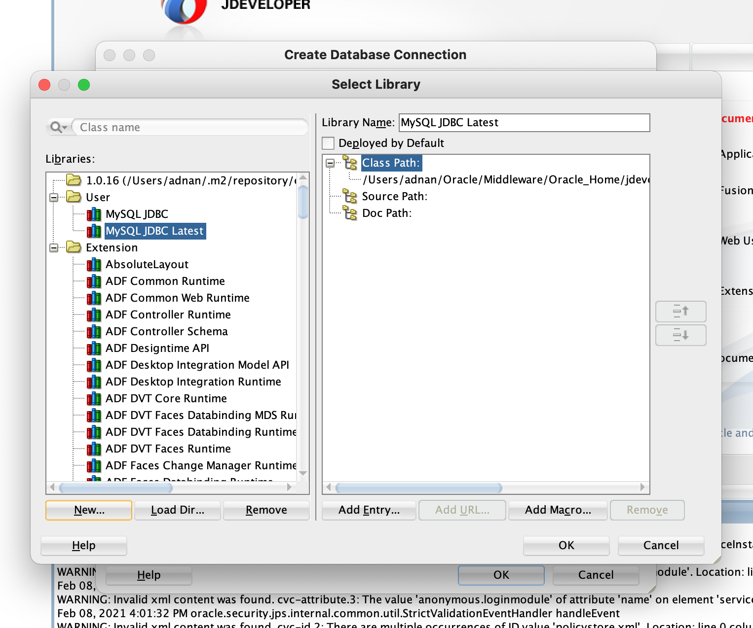Click the Load Dir... button
Screen dimensions: 753x628
tap(178, 510)
